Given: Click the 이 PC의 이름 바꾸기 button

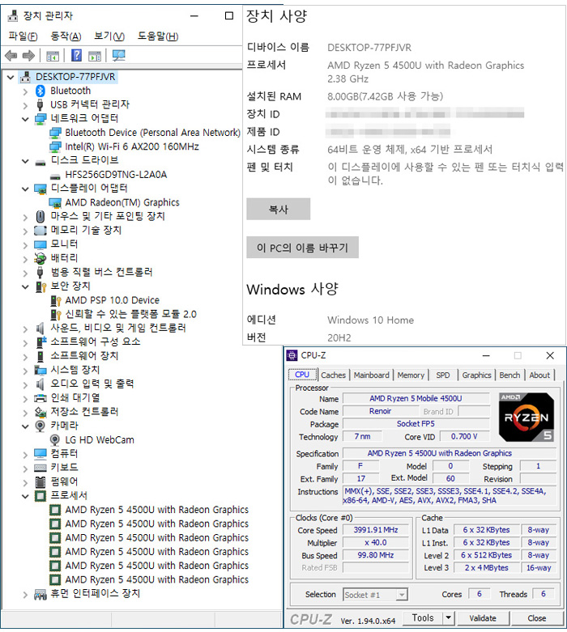Looking at the screenshot, I should point(303,247).
